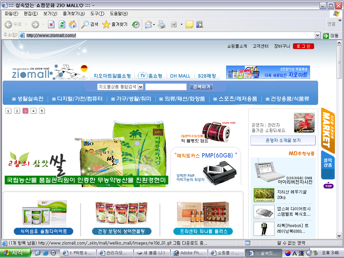This screenshot has width=344, height=258.
Task: Expand the mail icon dropdown arrow
Action: [x=154, y=25]
